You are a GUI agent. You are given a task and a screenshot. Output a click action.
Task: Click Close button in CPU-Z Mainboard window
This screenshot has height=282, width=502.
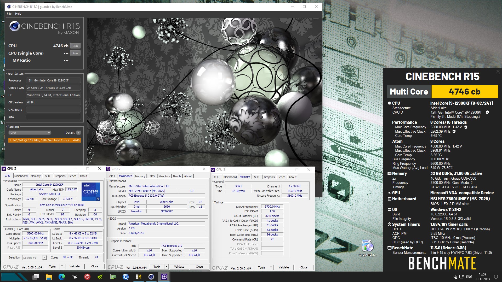pyautogui.click(x=199, y=267)
